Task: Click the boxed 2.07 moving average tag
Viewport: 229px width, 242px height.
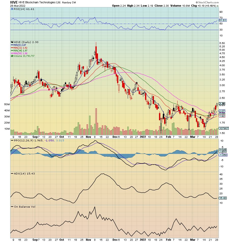Action: [x=222, y=111]
